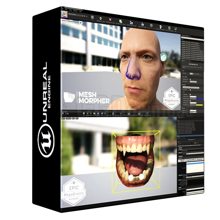Open the Help menu in the upper editor
Viewport: 220px width, 220px height.
tap(80, 11)
